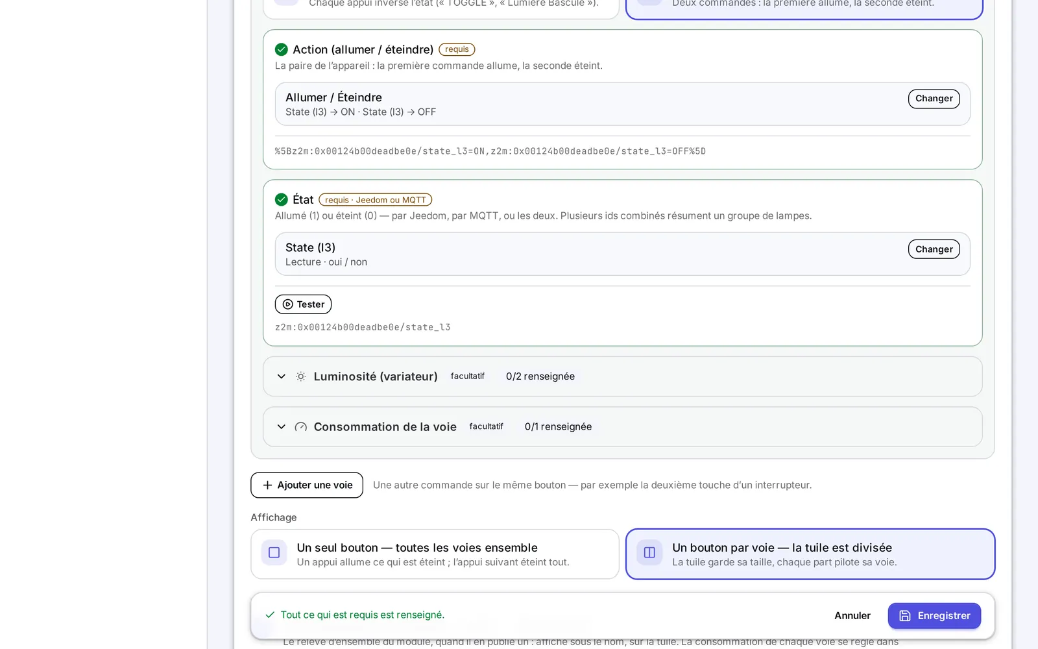Add a channel with Ajouter une voie
This screenshot has width=1038, height=649.
tap(307, 485)
